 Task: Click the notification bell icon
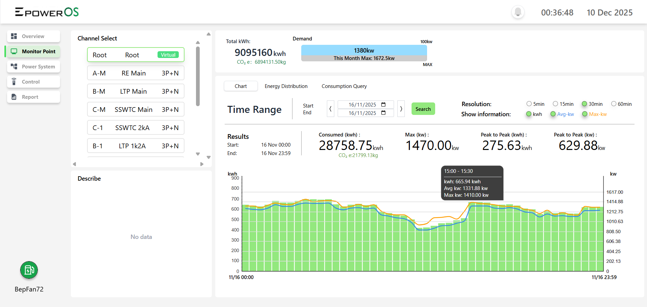pos(517,12)
